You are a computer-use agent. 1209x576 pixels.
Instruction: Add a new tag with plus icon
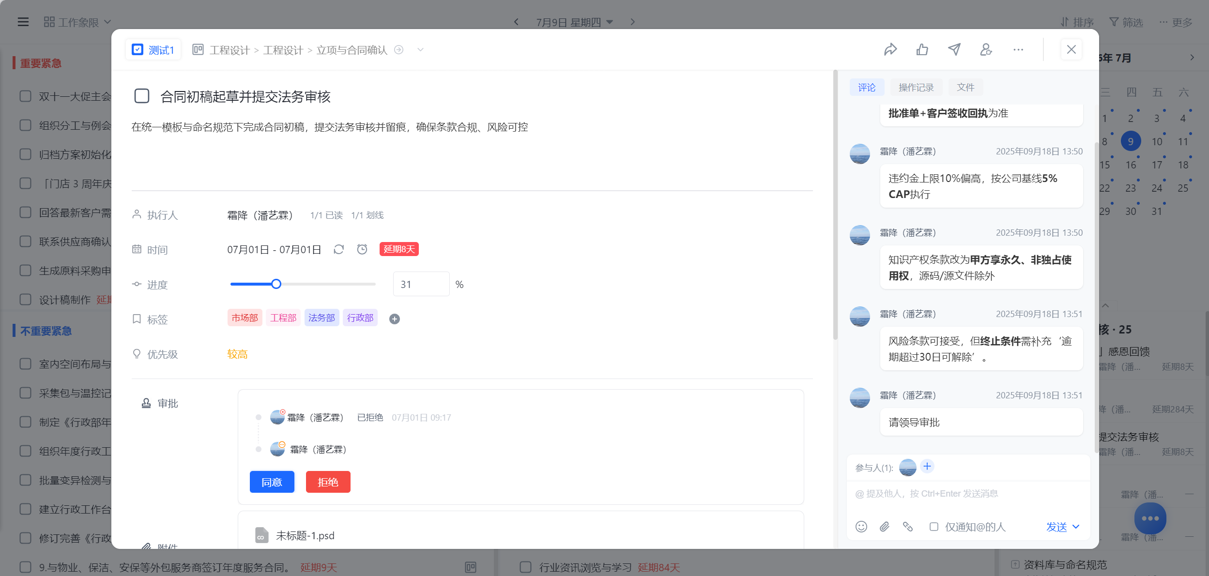pyautogui.click(x=395, y=319)
